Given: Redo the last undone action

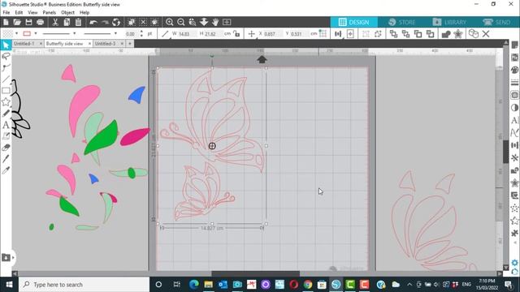Looking at the screenshot, I should pyautogui.click(x=105, y=22).
